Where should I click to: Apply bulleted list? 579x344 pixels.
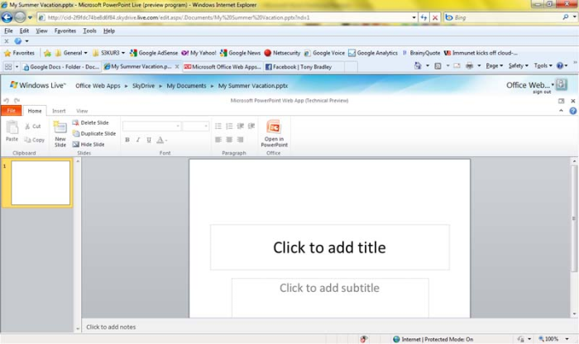coord(218,127)
